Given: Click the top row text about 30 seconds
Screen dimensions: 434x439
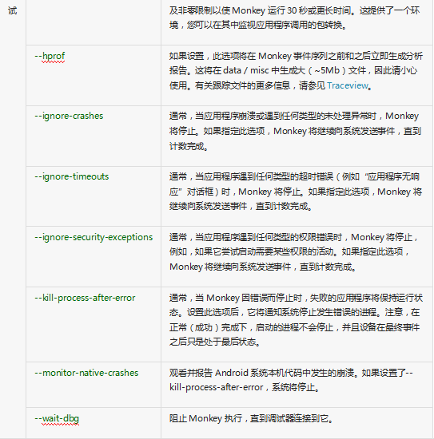Looking at the screenshot, I should coord(294,18).
